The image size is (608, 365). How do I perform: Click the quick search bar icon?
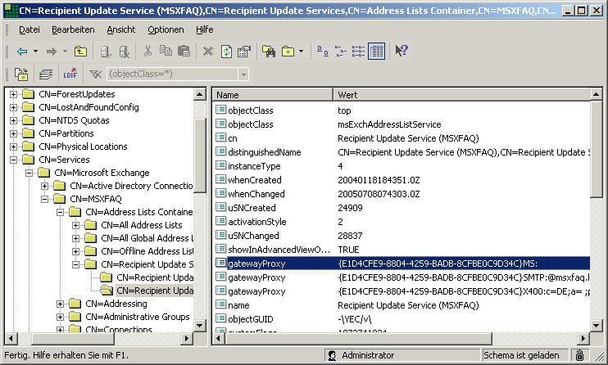click(46, 74)
